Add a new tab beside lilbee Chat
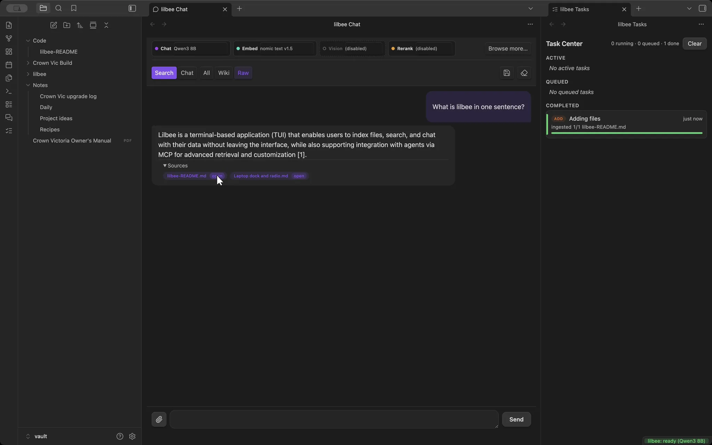712x445 pixels. click(239, 9)
